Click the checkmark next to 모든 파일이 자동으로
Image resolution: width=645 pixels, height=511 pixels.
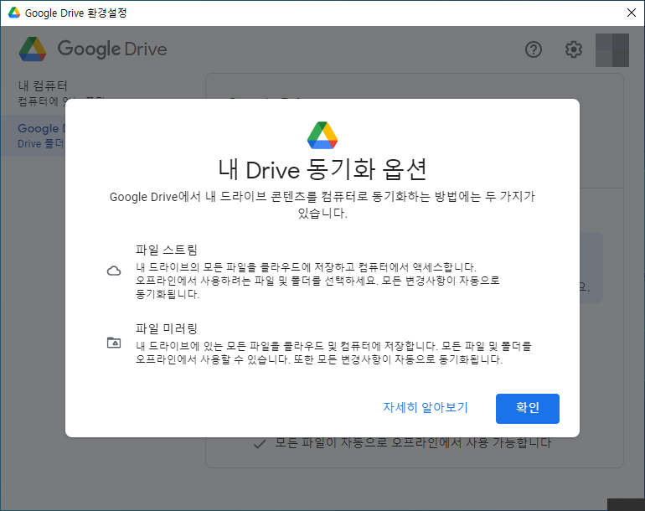click(x=259, y=444)
